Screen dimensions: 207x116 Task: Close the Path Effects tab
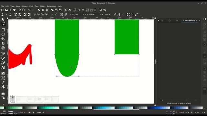point(196,21)
